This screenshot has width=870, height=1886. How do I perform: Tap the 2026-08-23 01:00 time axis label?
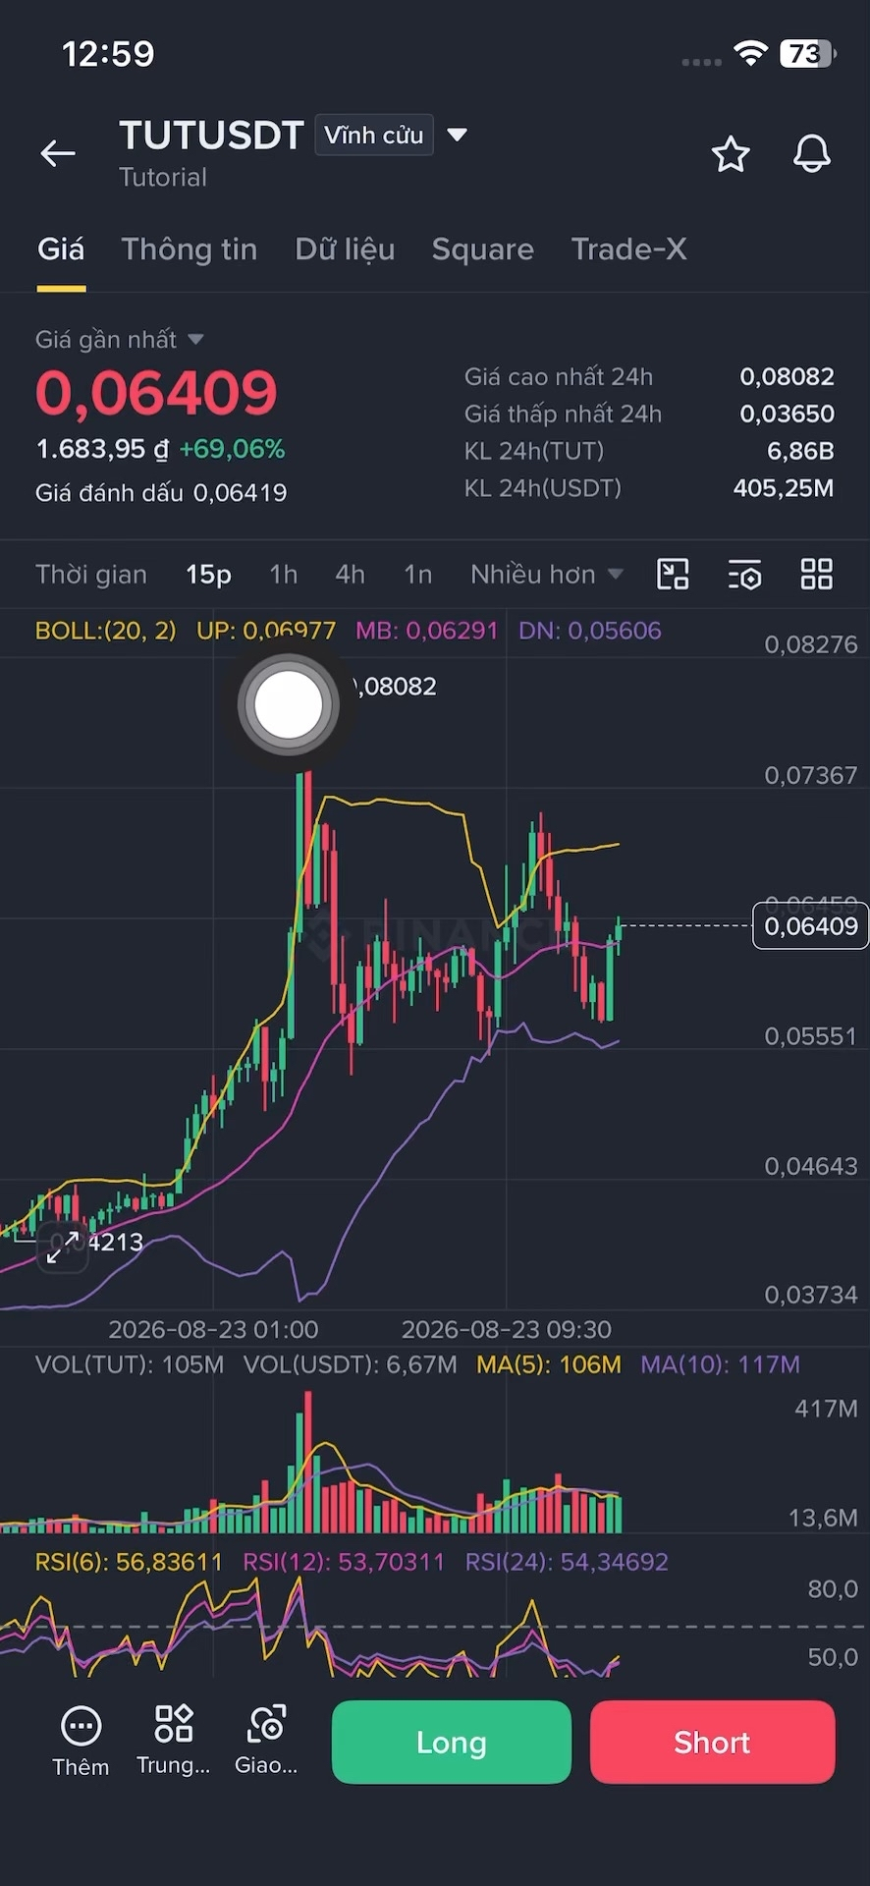pos(213,1329)
